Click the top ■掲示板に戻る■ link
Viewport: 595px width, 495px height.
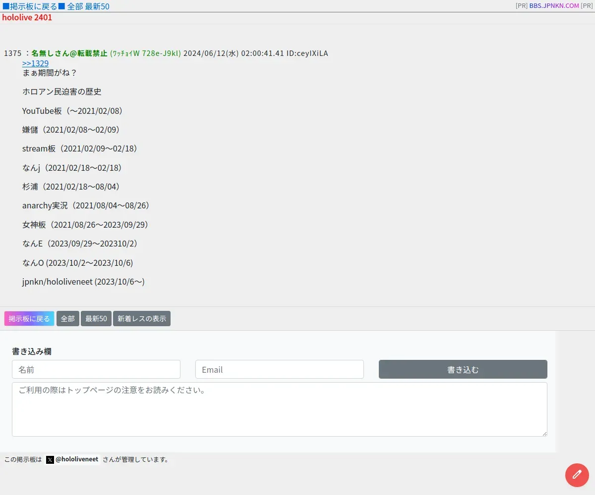(34, 6)
